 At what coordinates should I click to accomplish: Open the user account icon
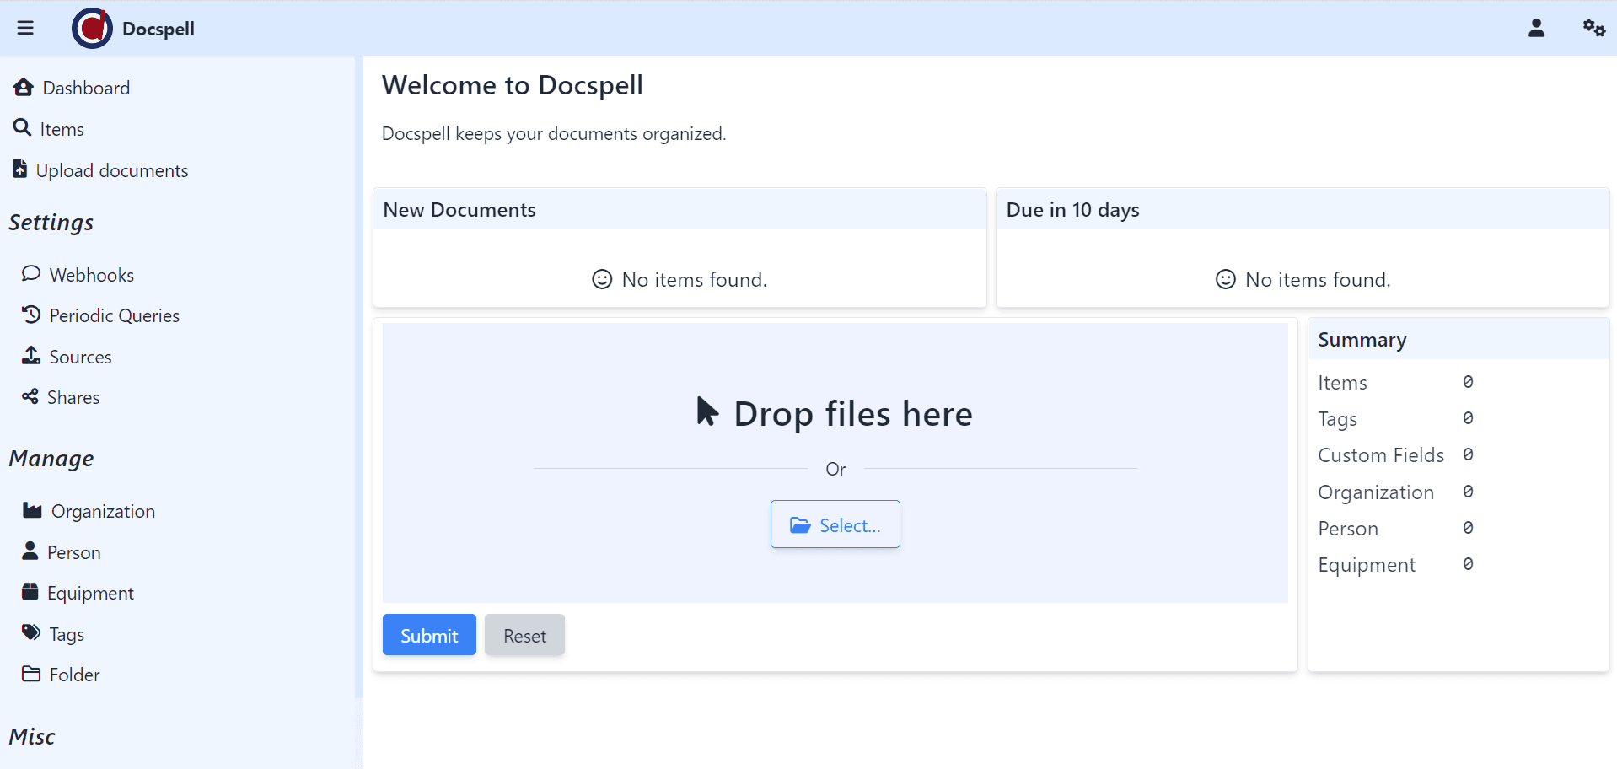pos(1536,28)
